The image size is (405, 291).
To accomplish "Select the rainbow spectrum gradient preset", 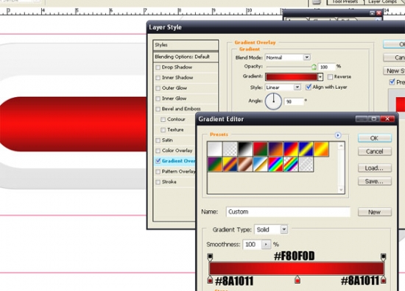I will point(275,164).
